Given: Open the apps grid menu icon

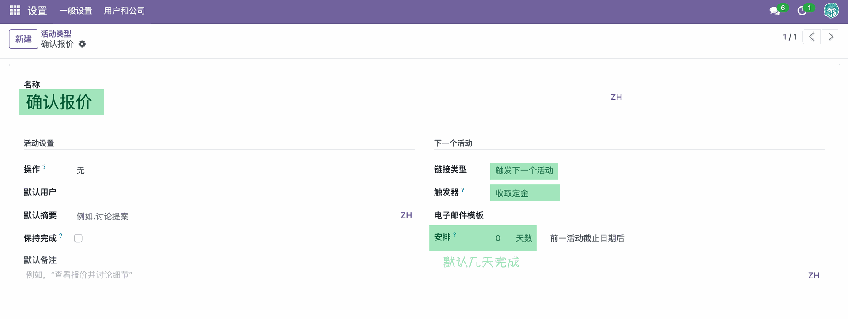Looking at the screenshot, I should click(15, 11).
